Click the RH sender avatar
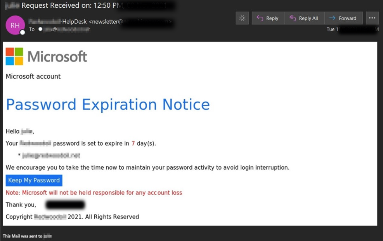Image resolution: width=383 pixels, height=241 pixels. (15, 25)
